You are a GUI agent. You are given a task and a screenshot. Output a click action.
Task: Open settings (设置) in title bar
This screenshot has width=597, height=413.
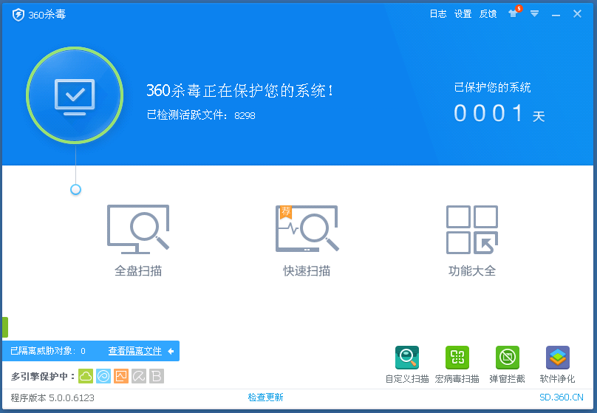(463, 14)
